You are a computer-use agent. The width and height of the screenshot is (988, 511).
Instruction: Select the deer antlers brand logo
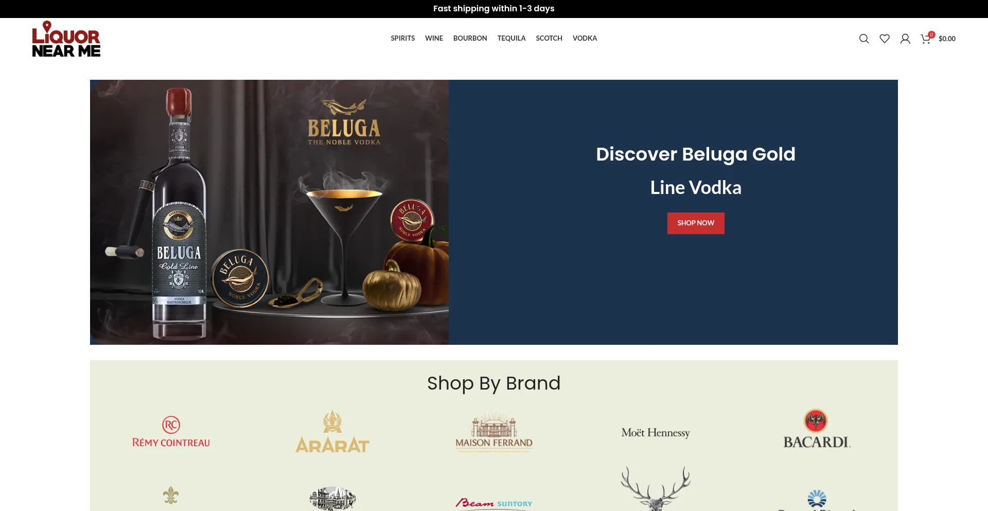(x=656, y=488)
